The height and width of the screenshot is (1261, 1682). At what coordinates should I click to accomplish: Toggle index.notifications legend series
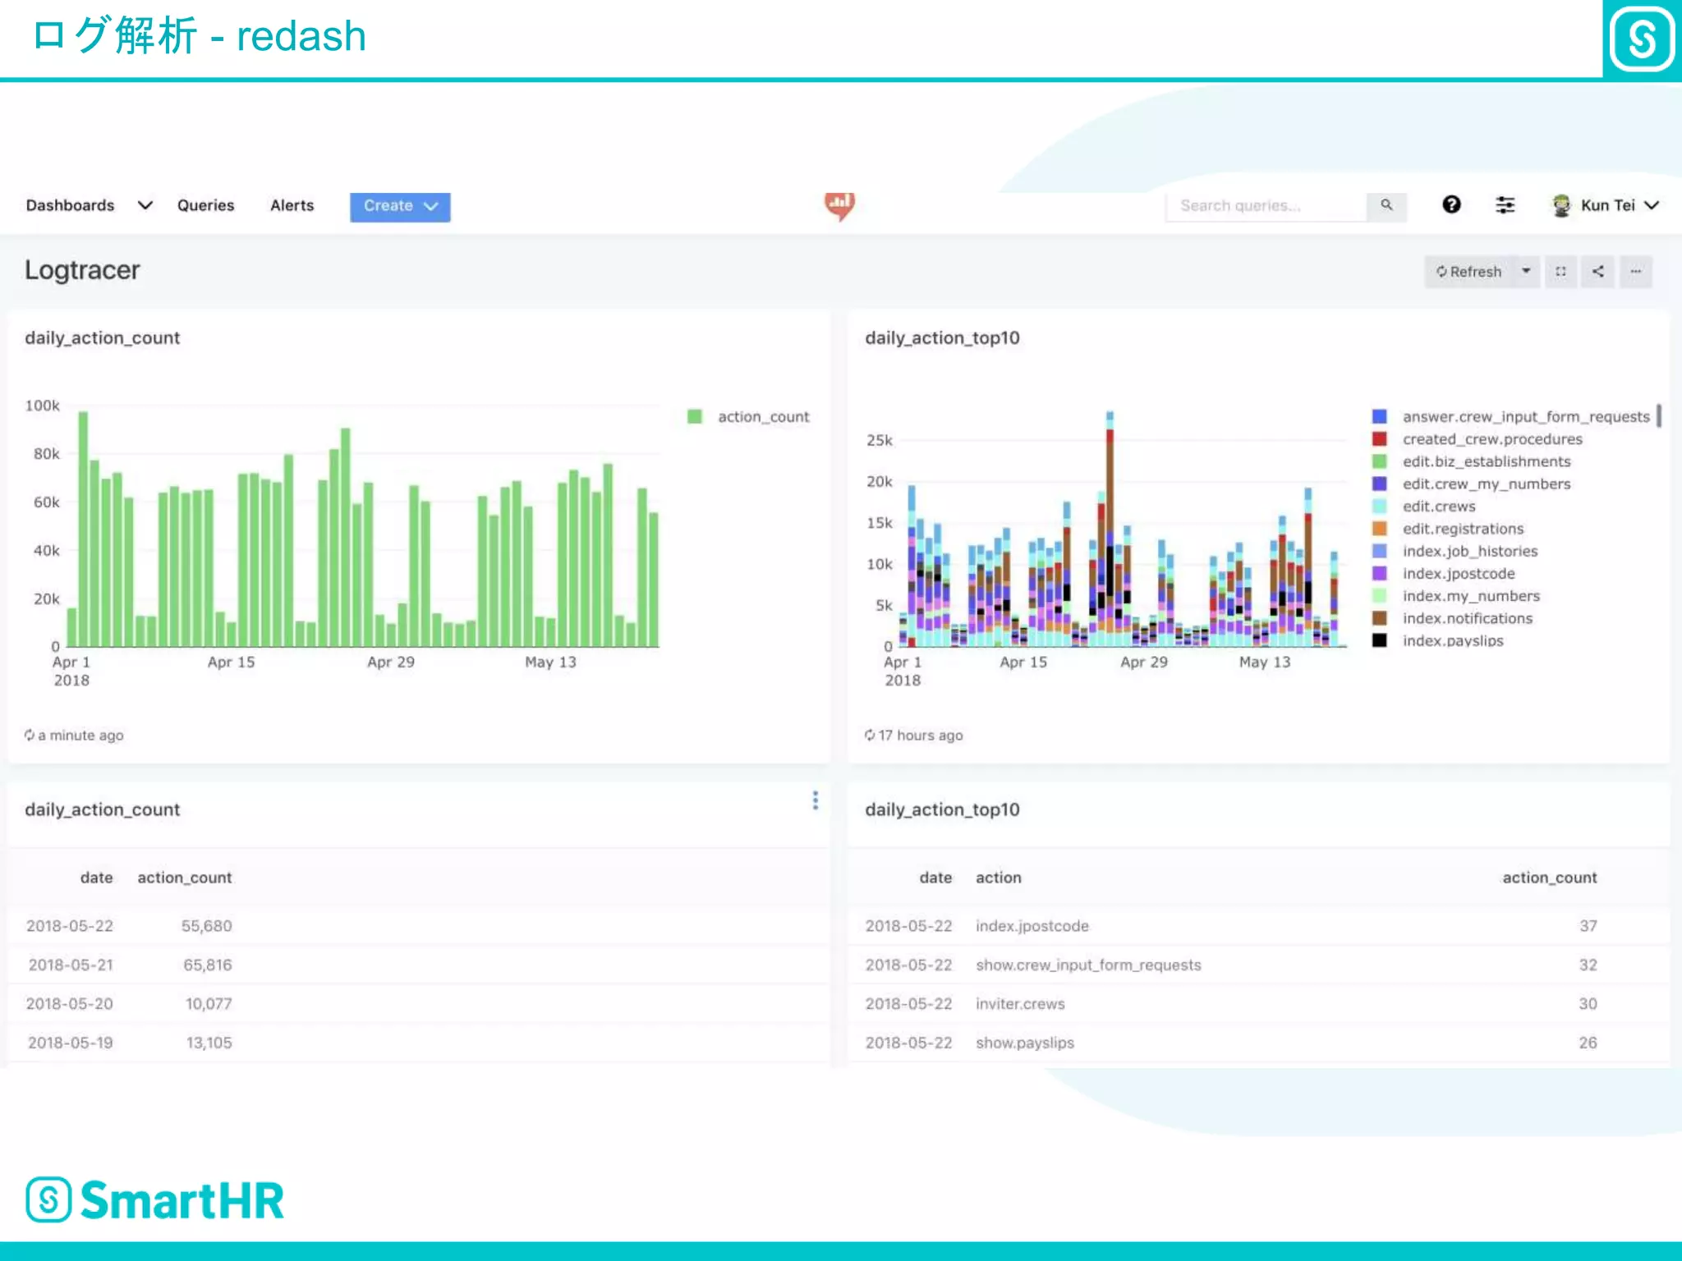pos(1467,618)
